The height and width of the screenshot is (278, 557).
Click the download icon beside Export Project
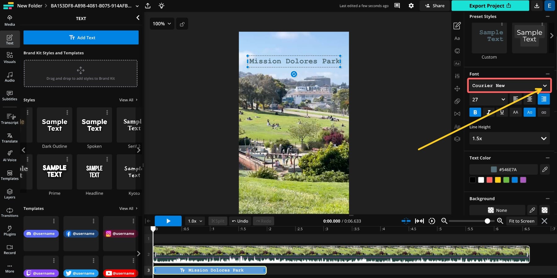[x=537, y=6]
